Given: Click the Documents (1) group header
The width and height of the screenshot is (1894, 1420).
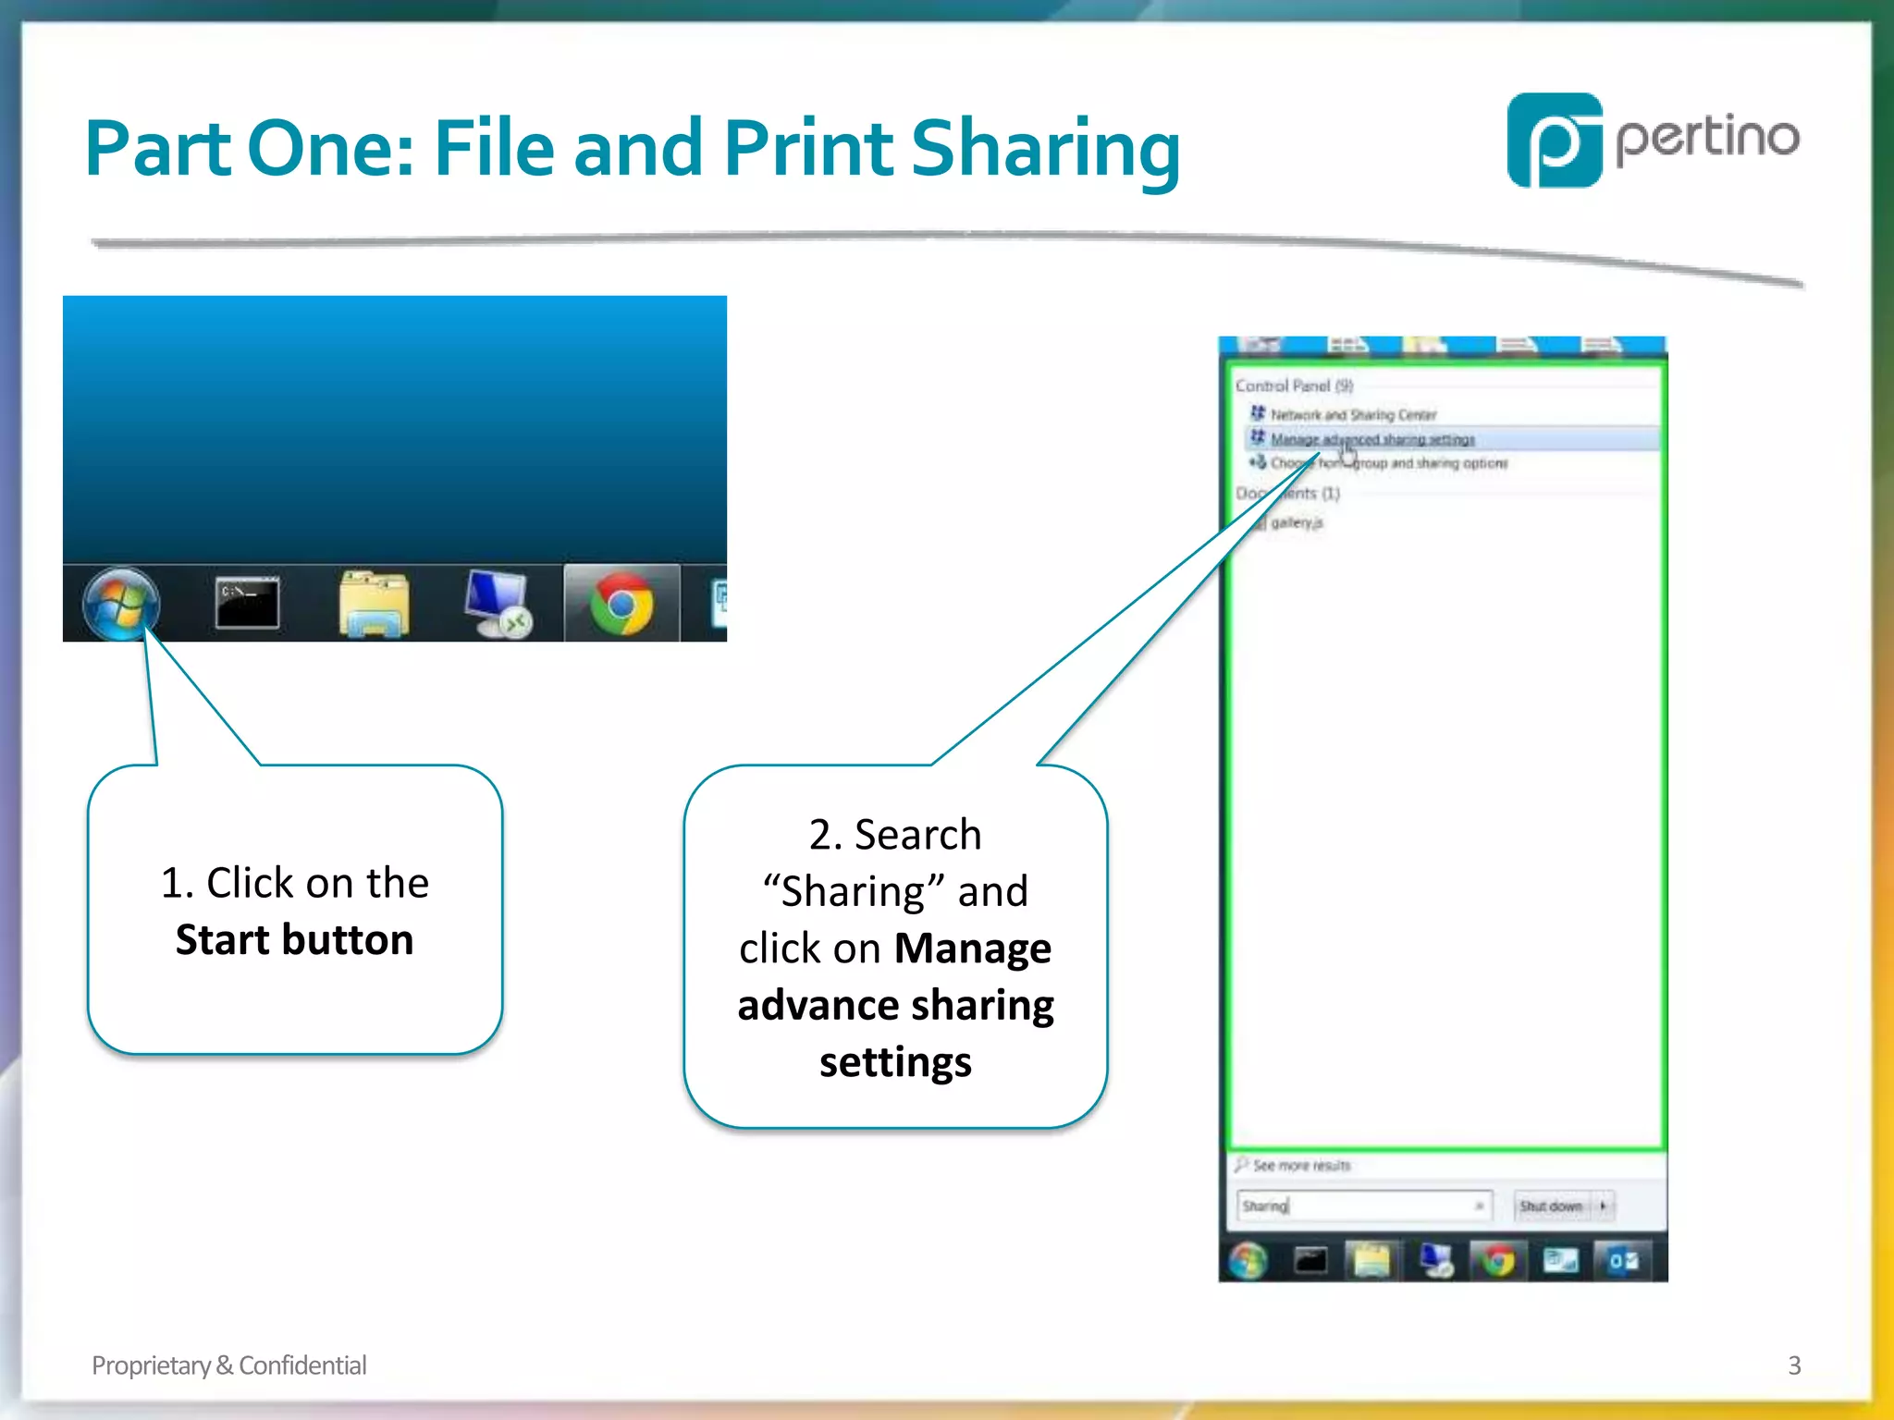Looking at the screenshot, I should pos(1287,493).
